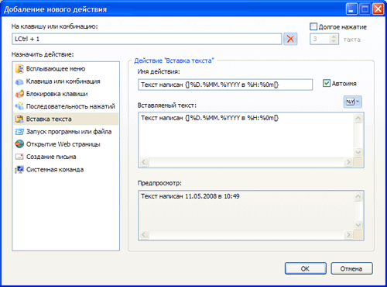Decrease the такта spinner value
The image size is (387, 287).
point(334,41)
